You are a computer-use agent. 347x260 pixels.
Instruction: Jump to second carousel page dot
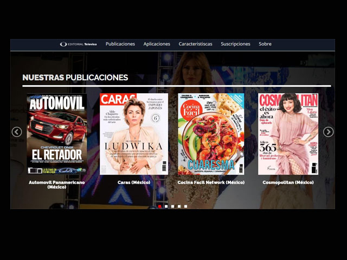coord(166,206)
